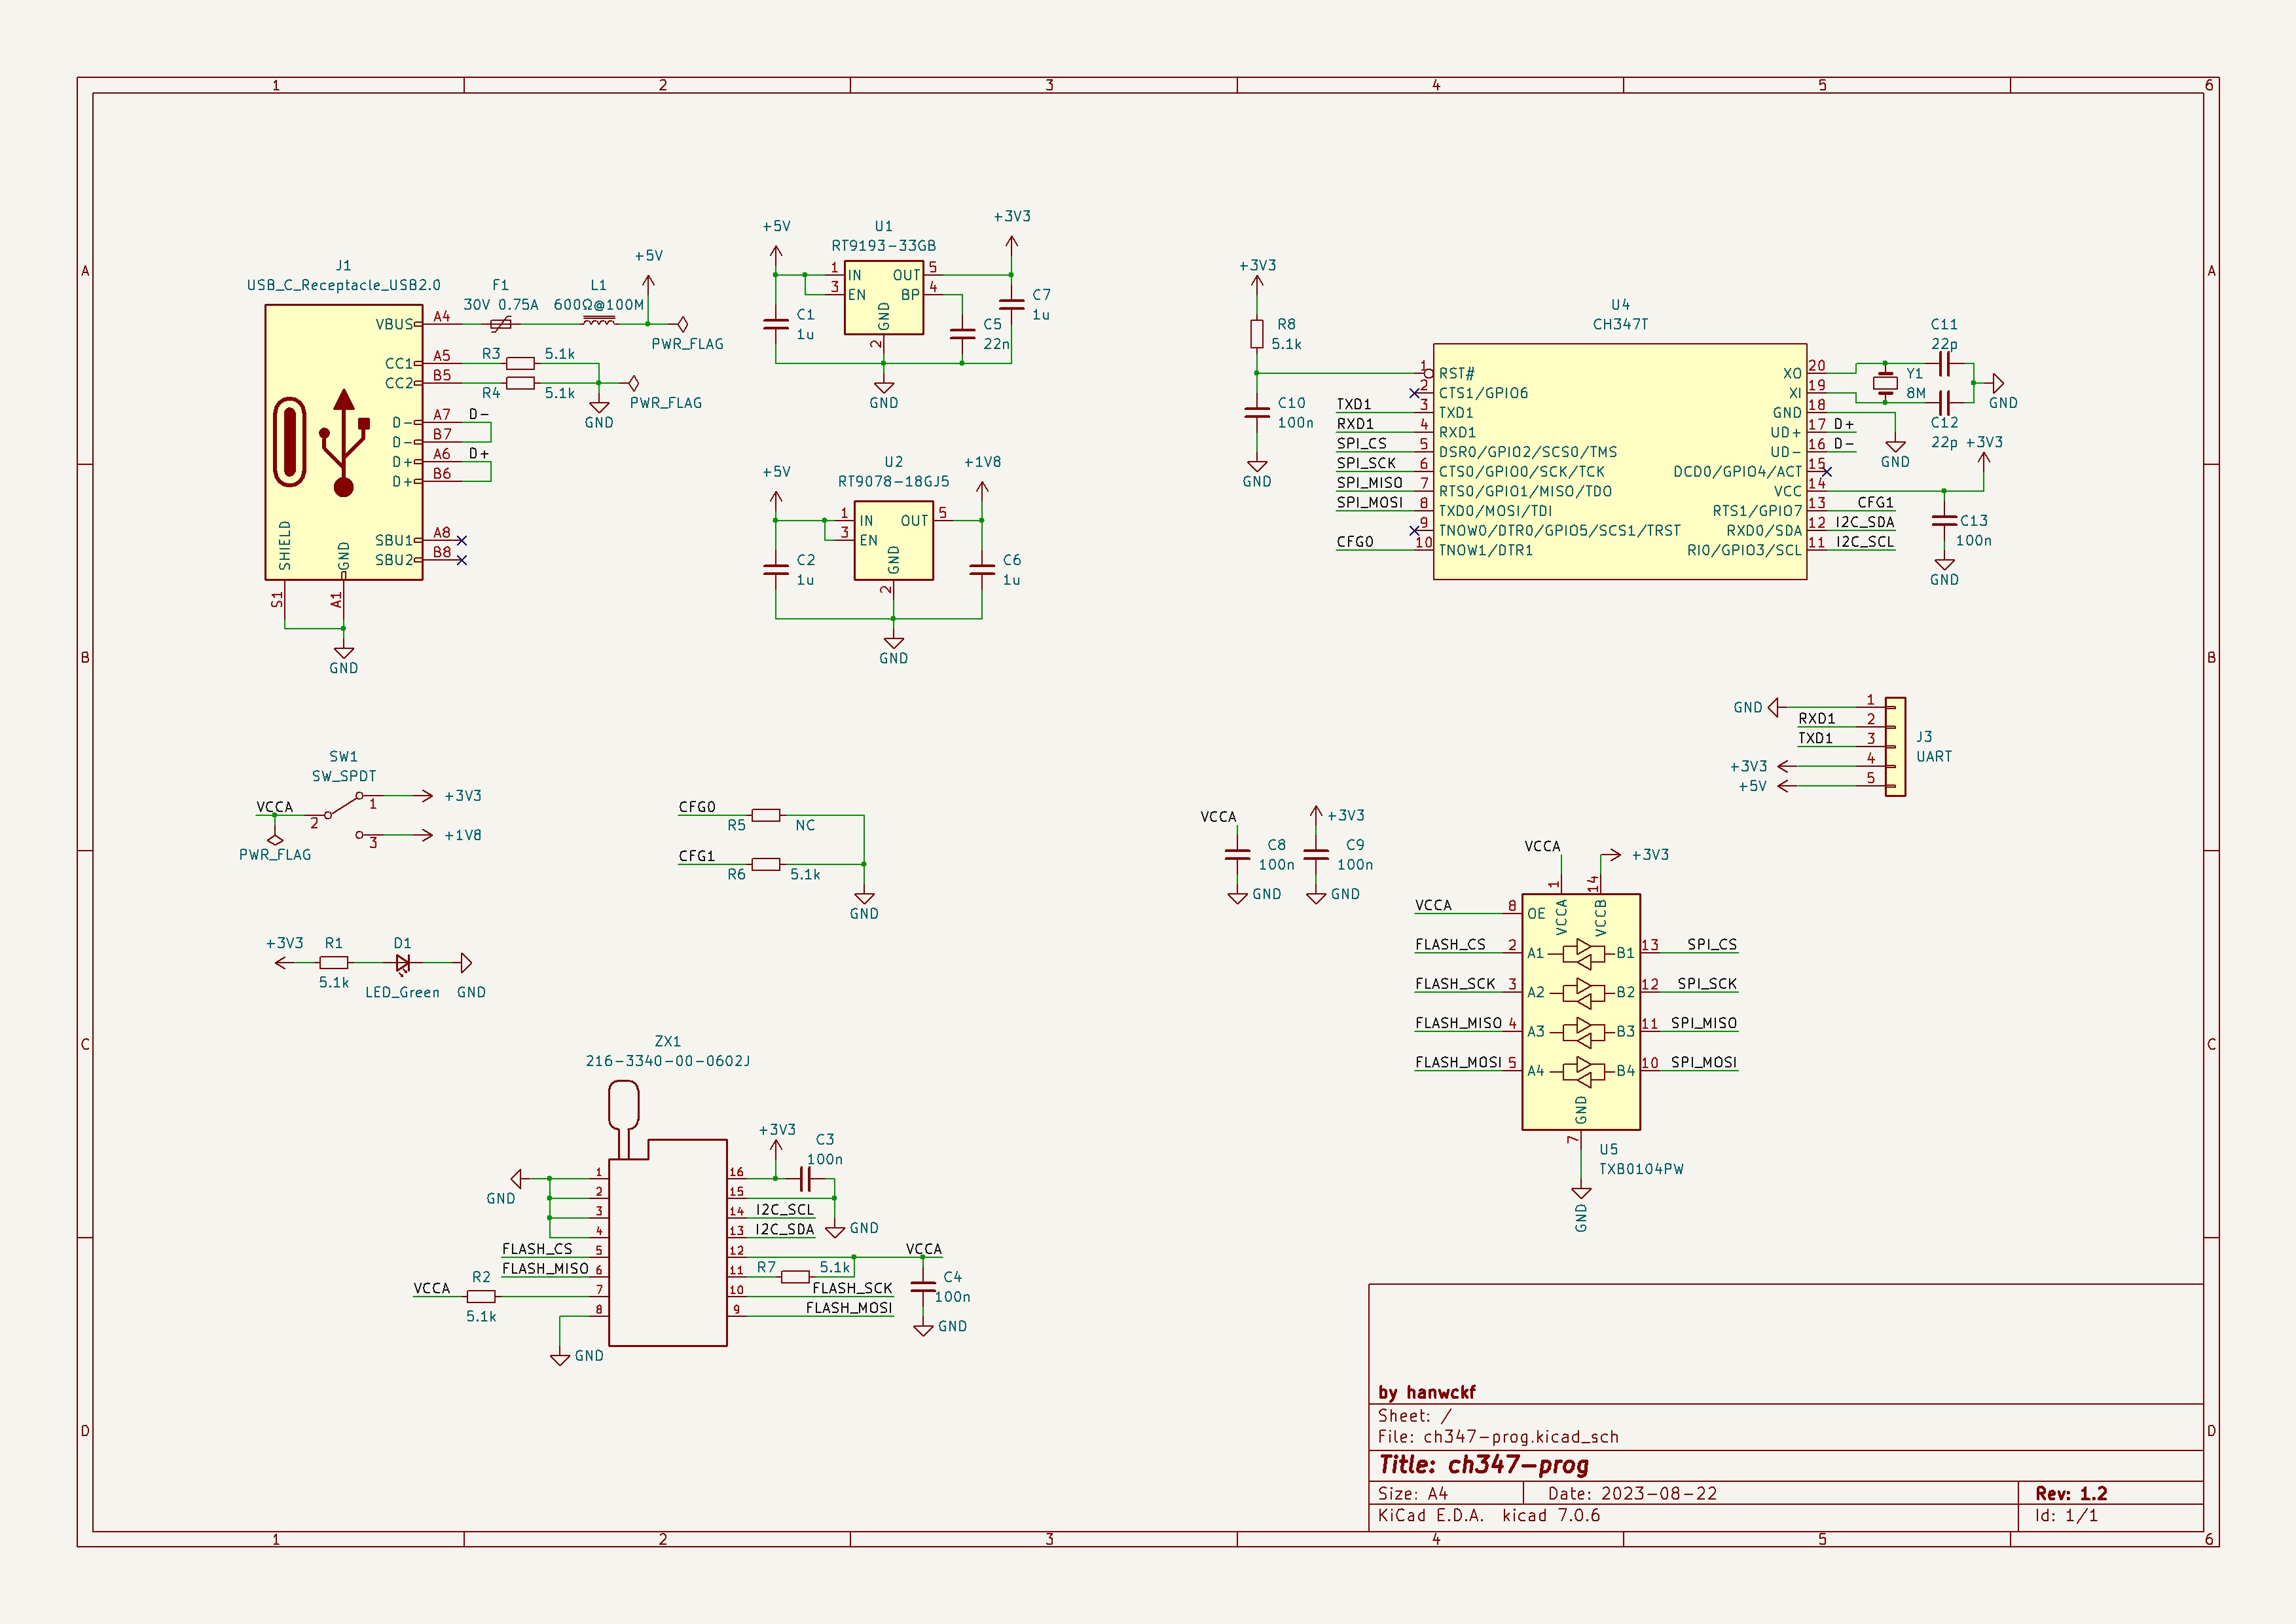Click the FLASH_CS label on U5
Image resolution: width=2296 pixels, height=1624 pixels.
click(1449, 944)
